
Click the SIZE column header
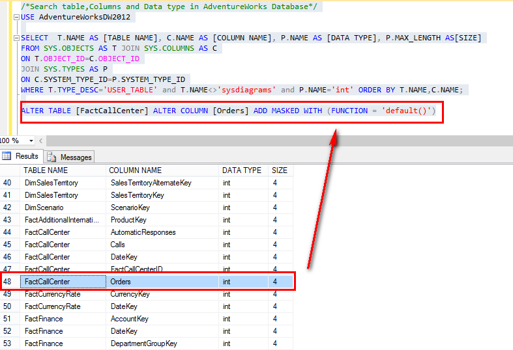tap(281, 170)
